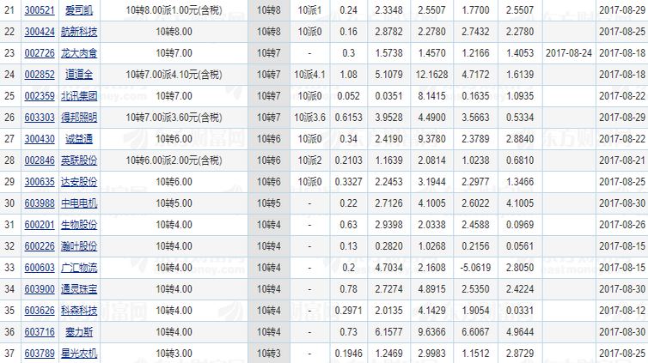This screenshot has height=363, width=648.
Task: Open stock code link 002852
Action: coord(40,75)
